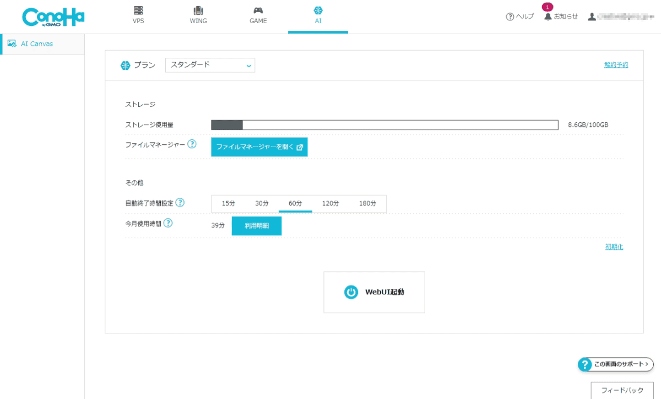The width and height of the screenshot is (661, 399).
Task: Click the AI Canvas image icon
Action: [12, 44]
